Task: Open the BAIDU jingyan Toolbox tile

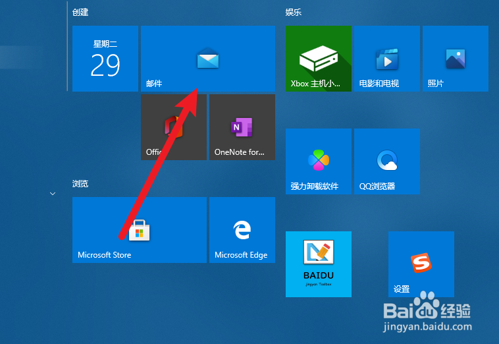Action: (x=319, y=264)
